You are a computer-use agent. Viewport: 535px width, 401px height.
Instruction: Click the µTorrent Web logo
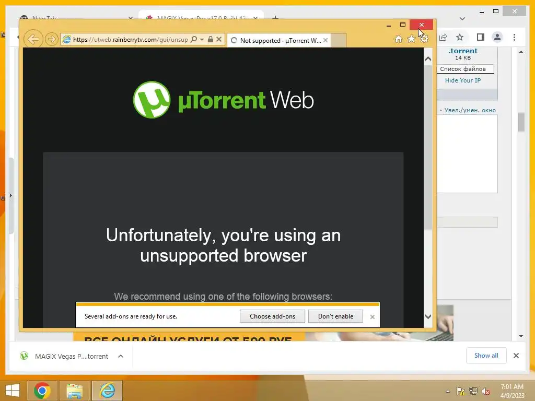pyautogui.click(x=223, y=100)
